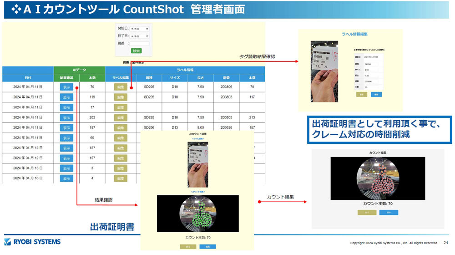The image size is (455, 255).
Task: Click the カウント本数: 70 text in カウント編集
Action: (378, 204)
